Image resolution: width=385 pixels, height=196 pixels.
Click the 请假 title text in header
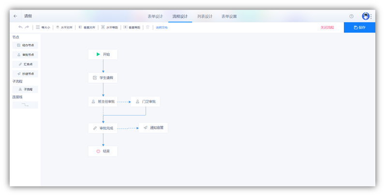click(x=28, y=16)
